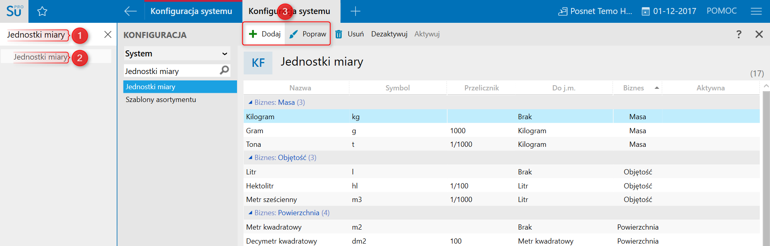Open a new tab with plus icon

(355, 11)
